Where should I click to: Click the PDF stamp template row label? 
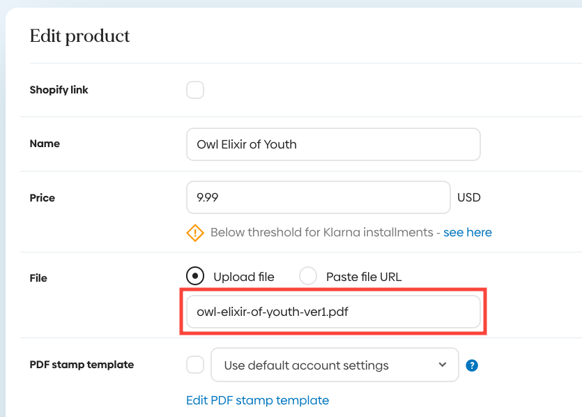82,365
